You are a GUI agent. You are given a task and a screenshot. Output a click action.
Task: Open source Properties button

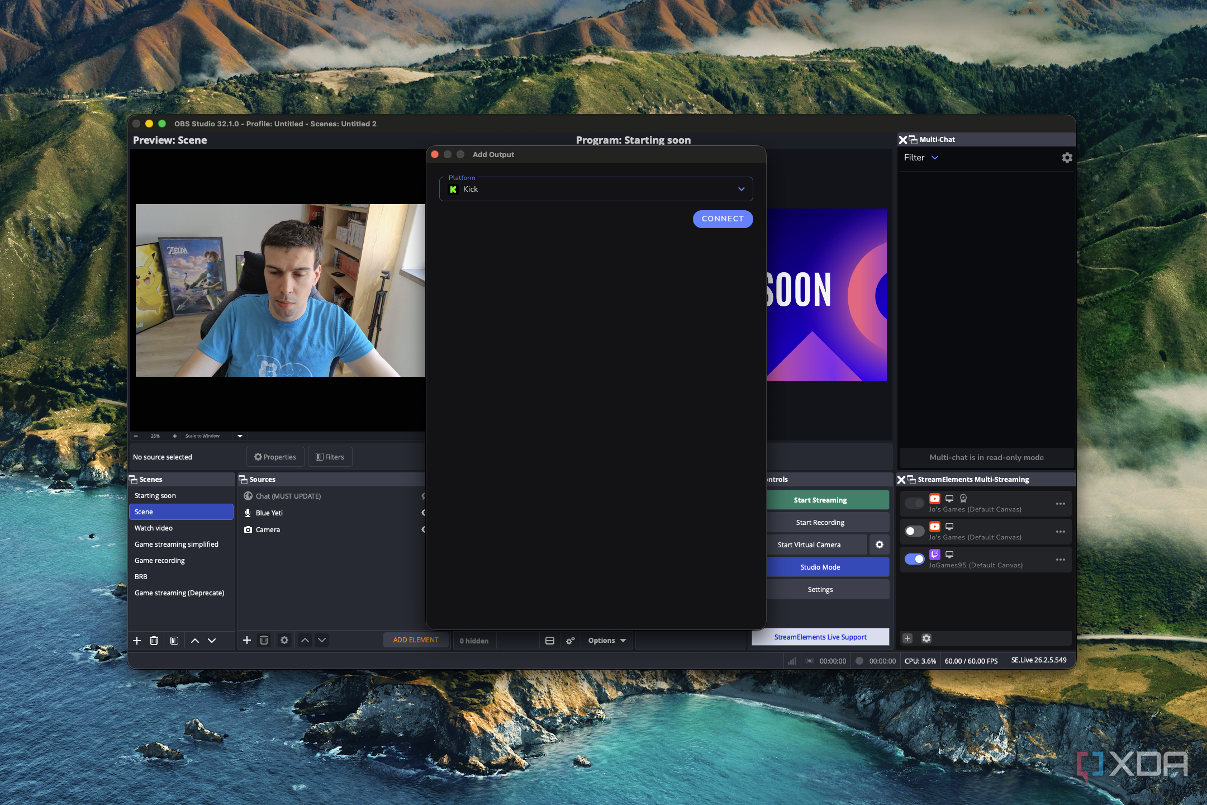pyautogui.click(x=275, y=457)
